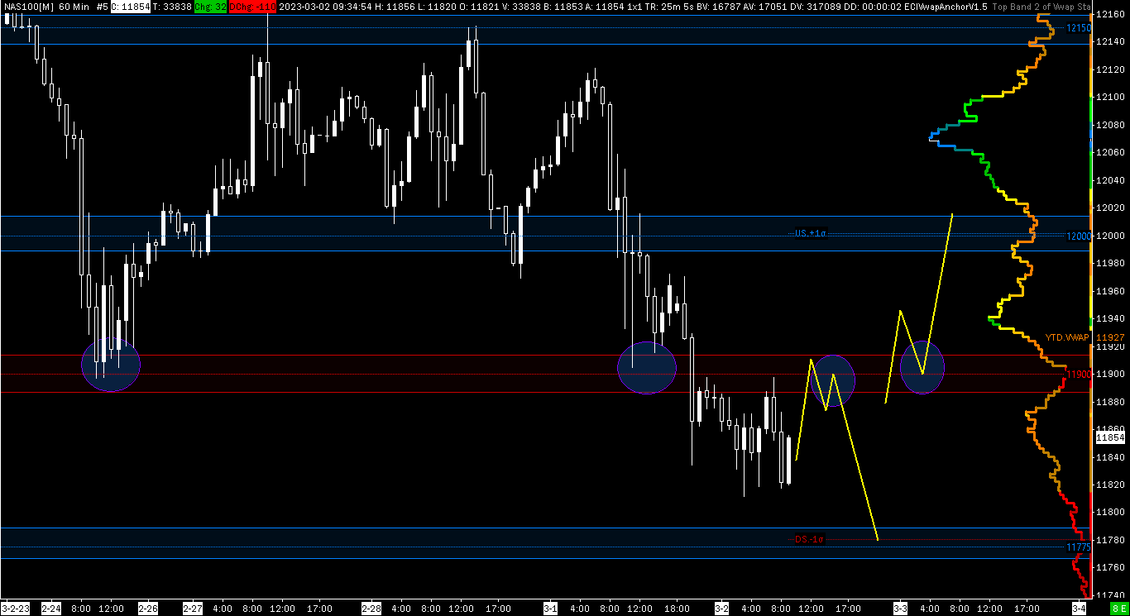This screenshot has width=1130, height=616.
Task: Click the orange 11927 VWAP price tag
Action: tap(1109, 337)
